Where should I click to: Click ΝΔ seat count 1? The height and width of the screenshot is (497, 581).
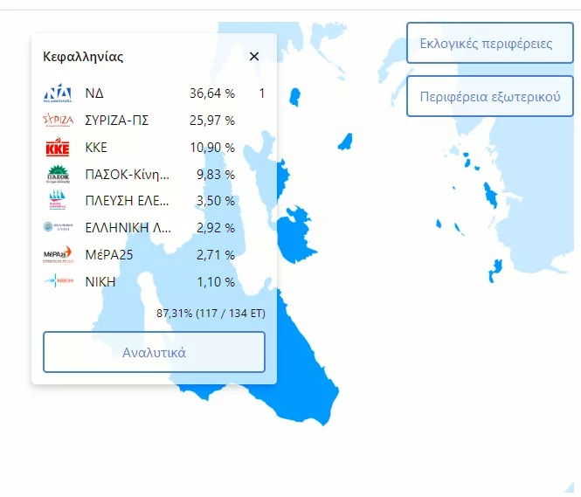tap(262, 93)
